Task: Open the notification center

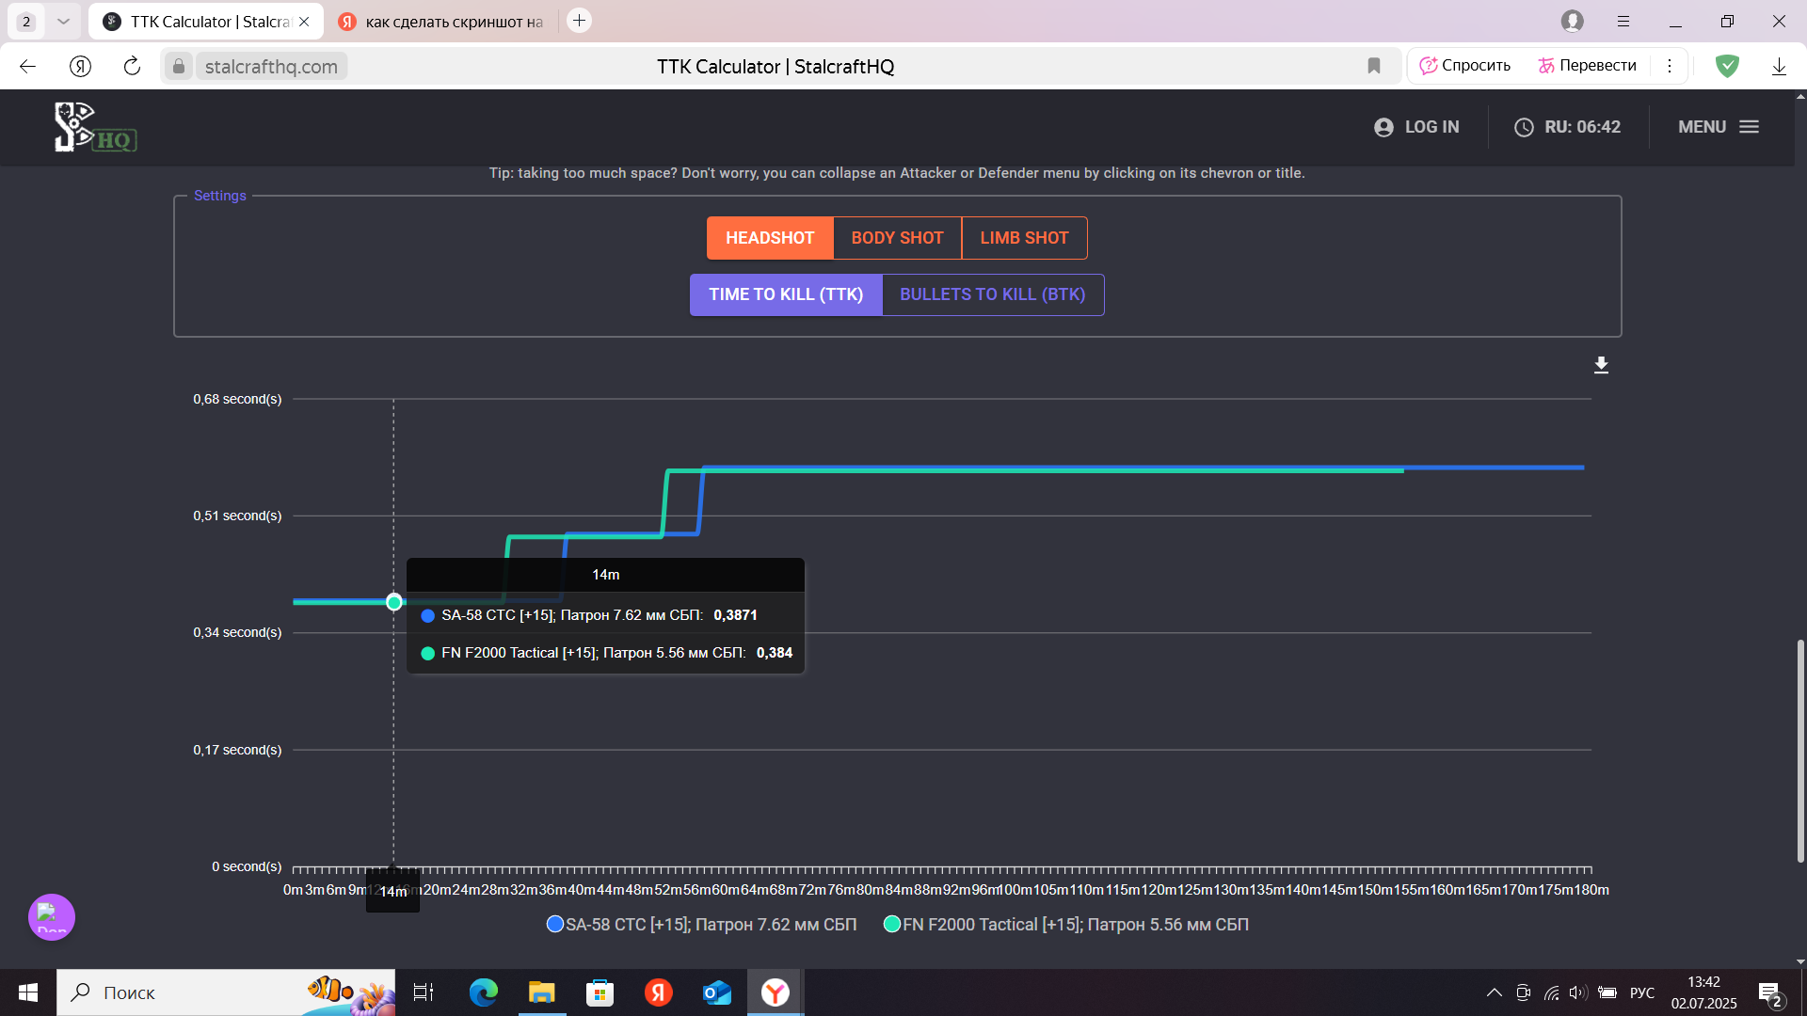Action: coord(1771,993)
